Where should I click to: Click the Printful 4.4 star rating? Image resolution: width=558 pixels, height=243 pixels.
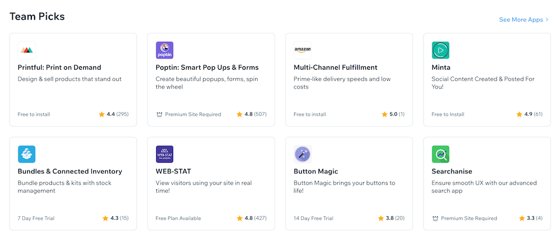(114, 114)
